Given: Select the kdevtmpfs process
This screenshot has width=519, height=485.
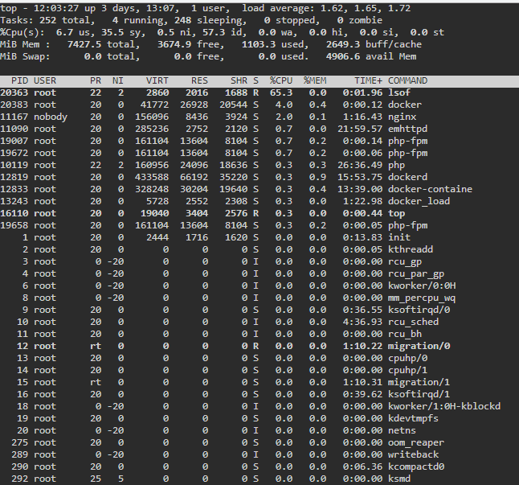Looking at the screenshot, I should pos(413,418).
